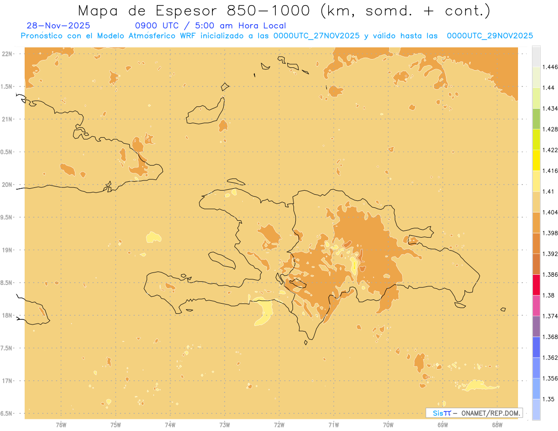This screenshot has height=431, width=558.
Task: Select the date '28-Nov-2025'
Action: point(58,26)
